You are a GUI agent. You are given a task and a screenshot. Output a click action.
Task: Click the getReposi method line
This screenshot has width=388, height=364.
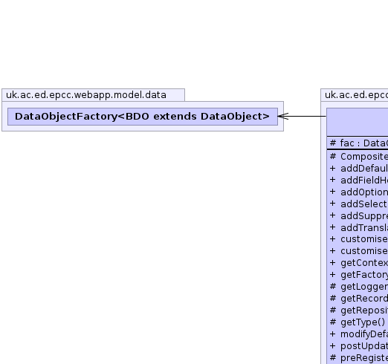click(x=358, y=311)
